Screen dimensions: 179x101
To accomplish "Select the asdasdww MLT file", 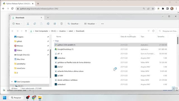I will (x=111, y=58).
